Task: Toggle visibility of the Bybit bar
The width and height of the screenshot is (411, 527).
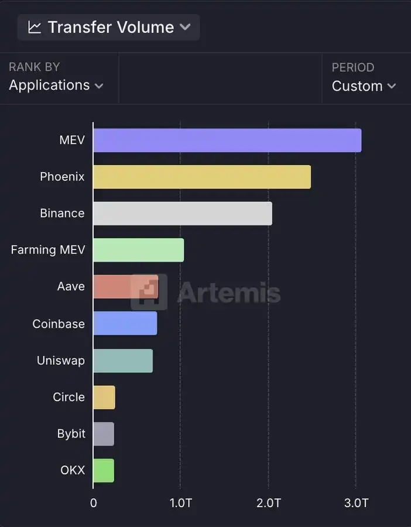Action: point(103,433)
